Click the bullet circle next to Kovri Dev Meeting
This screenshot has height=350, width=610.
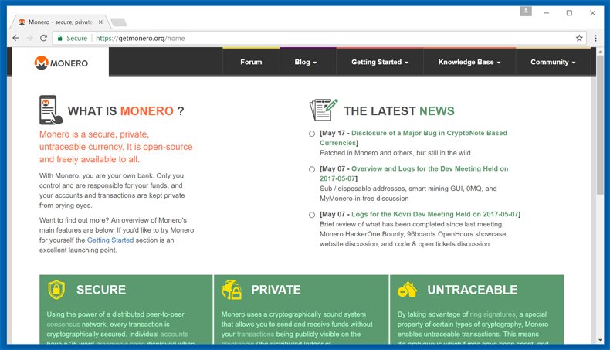tap(312, 215)
